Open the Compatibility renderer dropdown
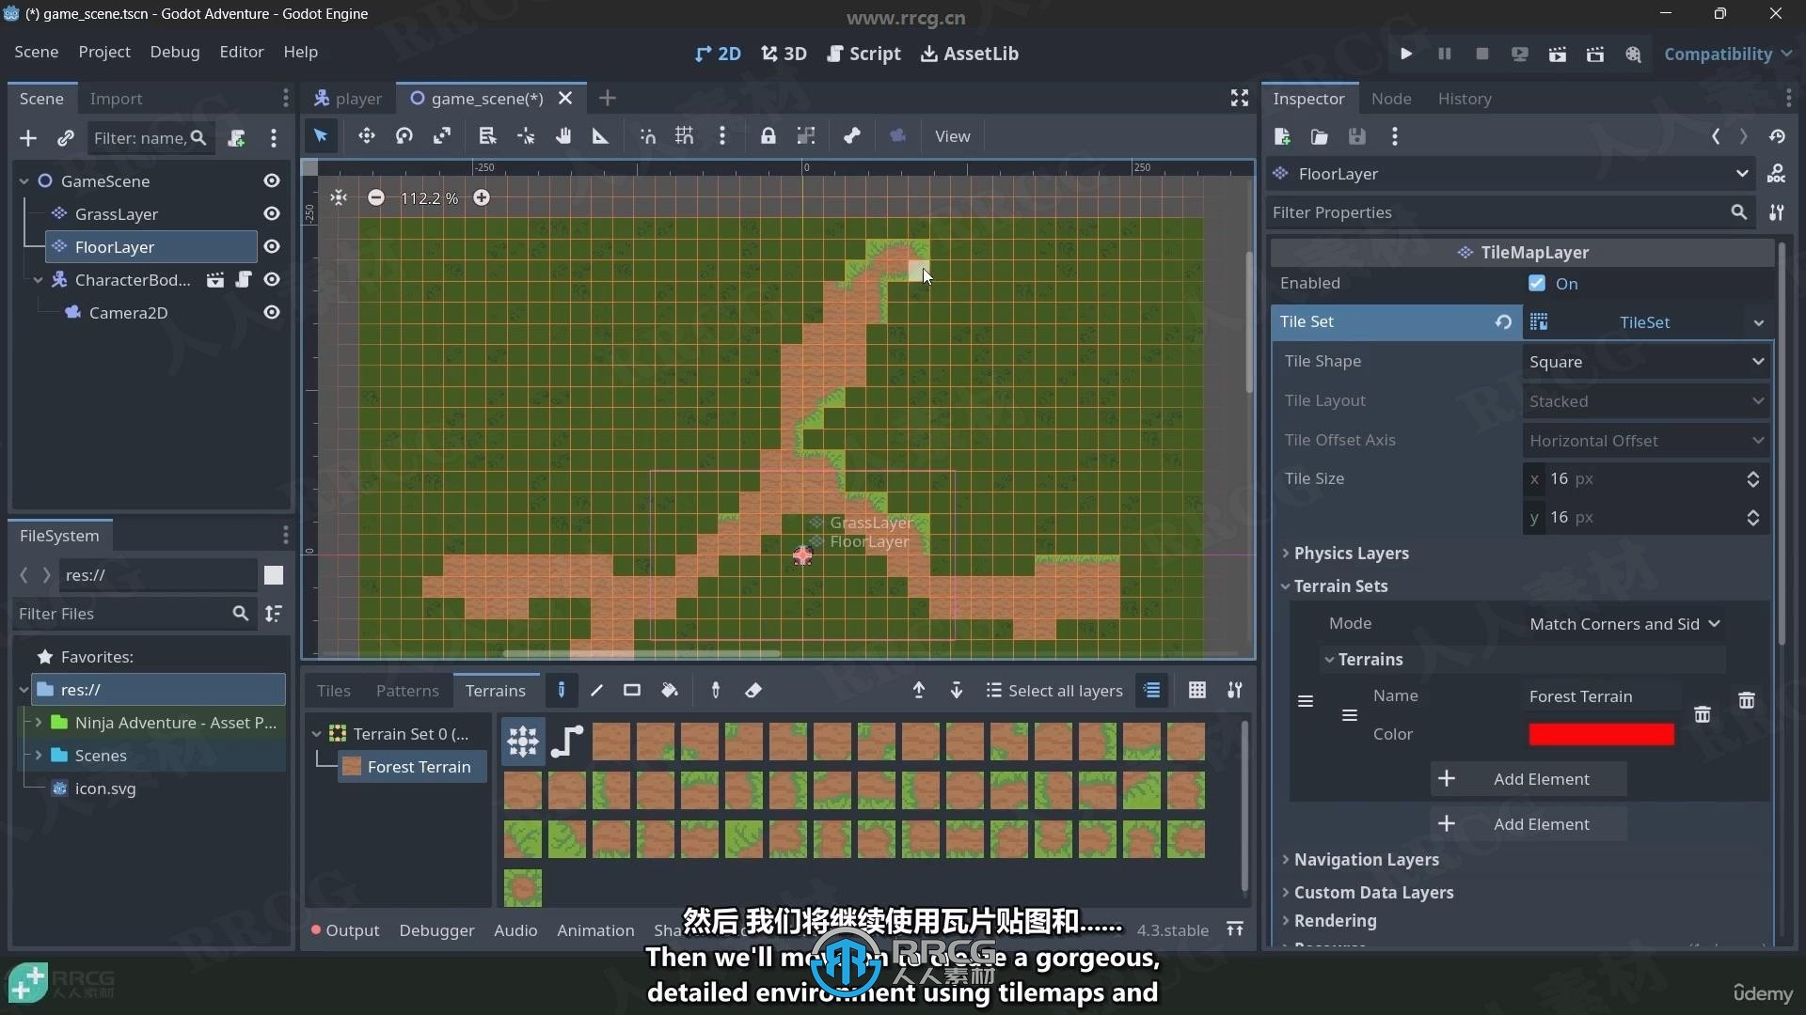Screen dimensions: 1806x1015 pyautogui.click(x=1727, y=54)
